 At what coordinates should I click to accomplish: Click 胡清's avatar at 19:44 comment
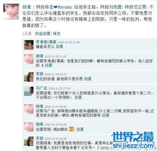29,109
